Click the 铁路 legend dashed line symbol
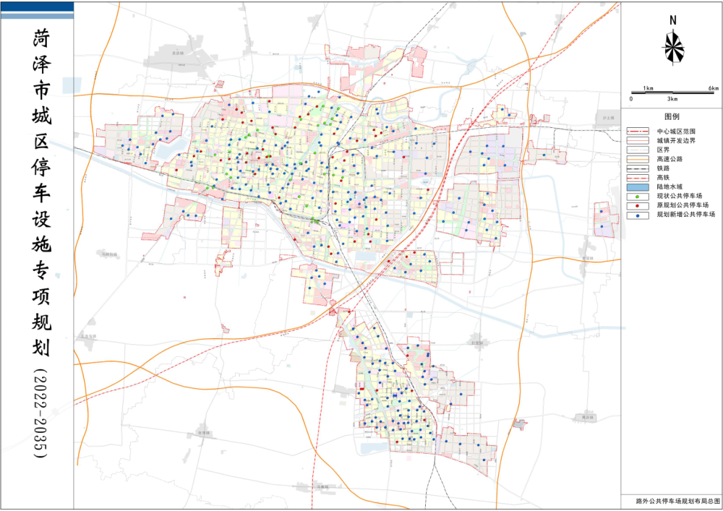The width and height of the screenshot is (723, 511). (638, 168)
